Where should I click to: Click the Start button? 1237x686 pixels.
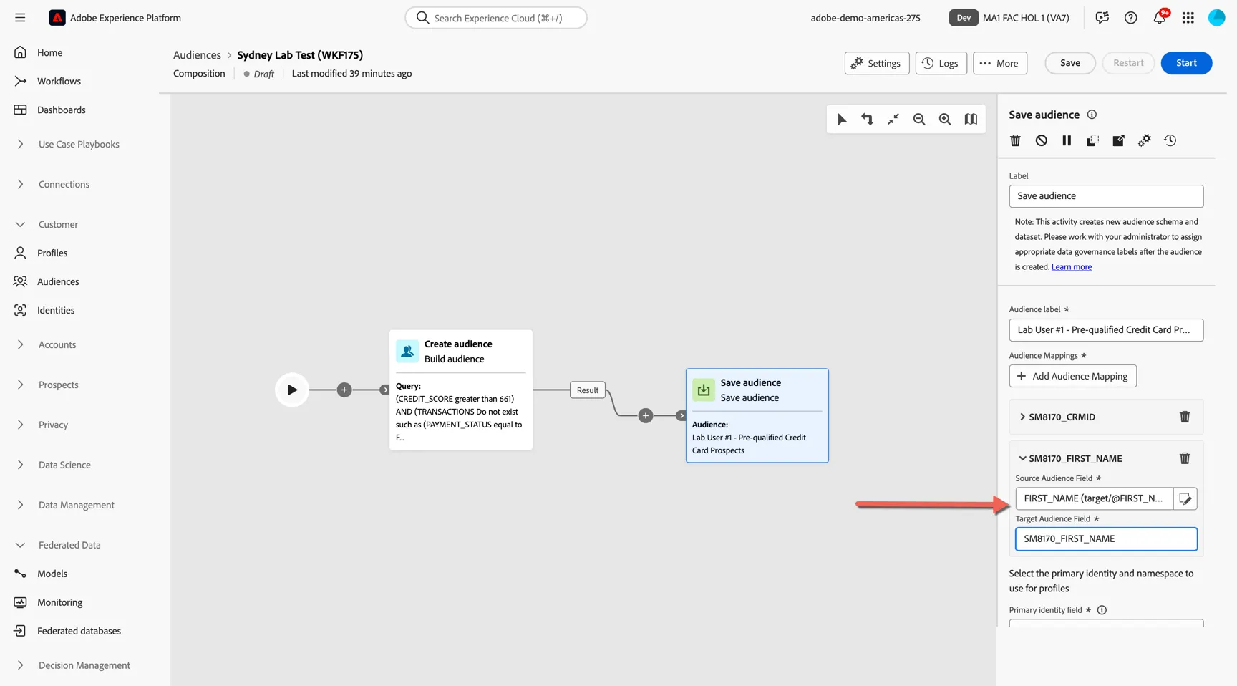click(x=1186, y=63)
